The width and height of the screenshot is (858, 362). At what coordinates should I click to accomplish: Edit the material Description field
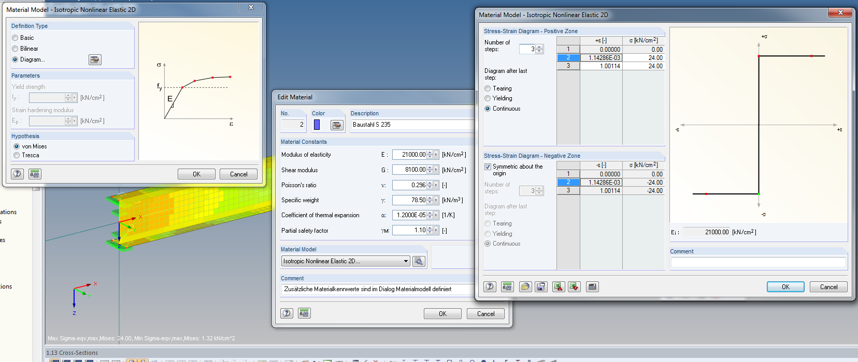412,125
